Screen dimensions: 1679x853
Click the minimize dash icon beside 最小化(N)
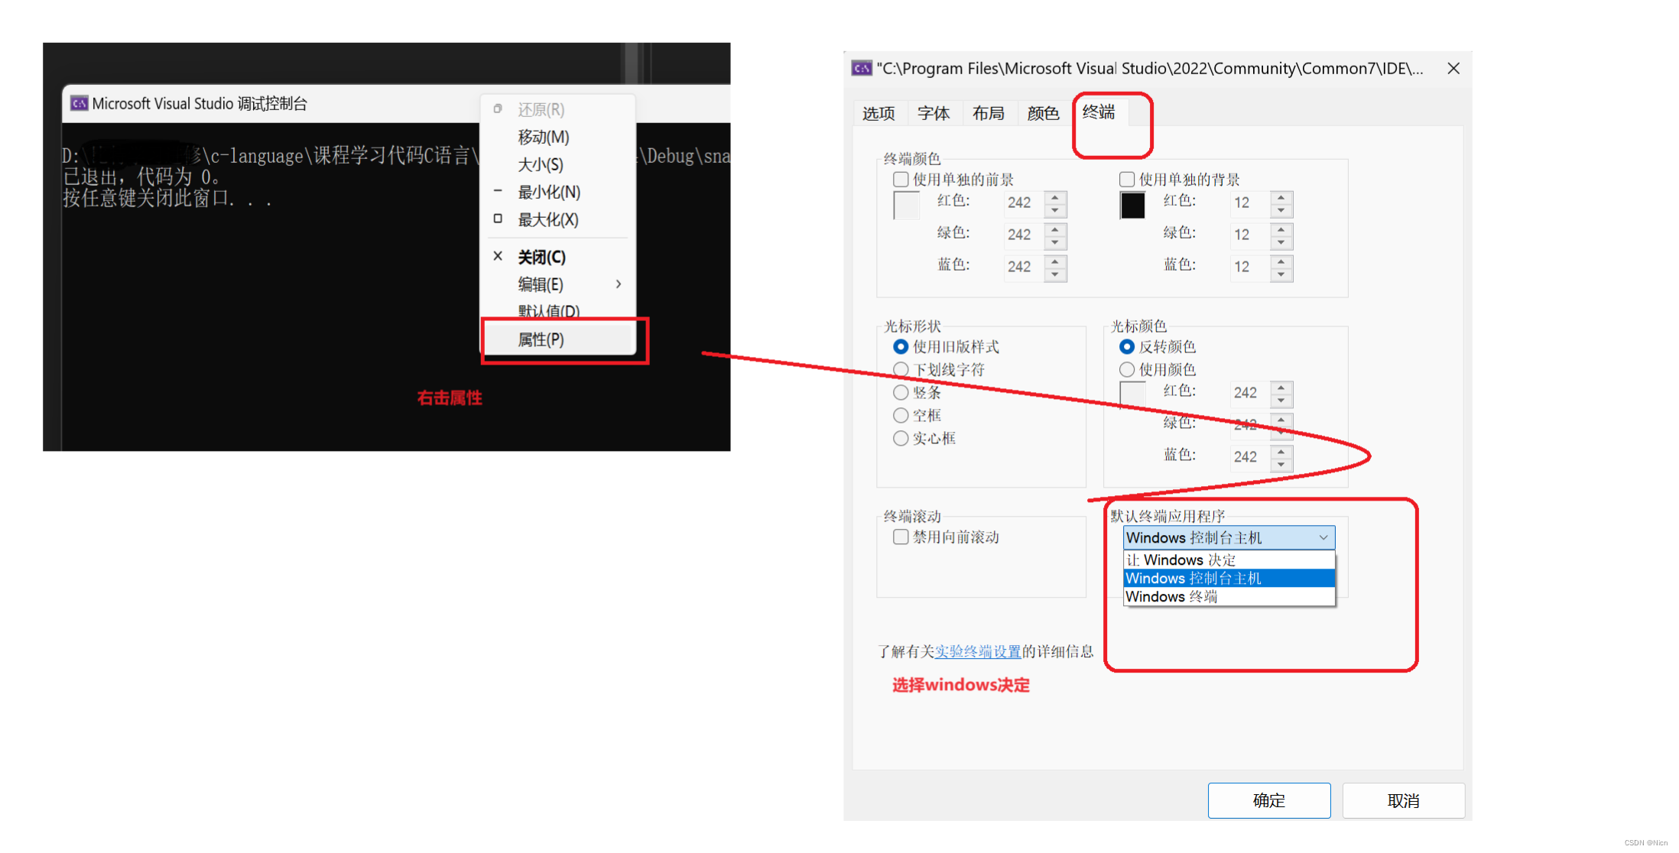[498, 191]
